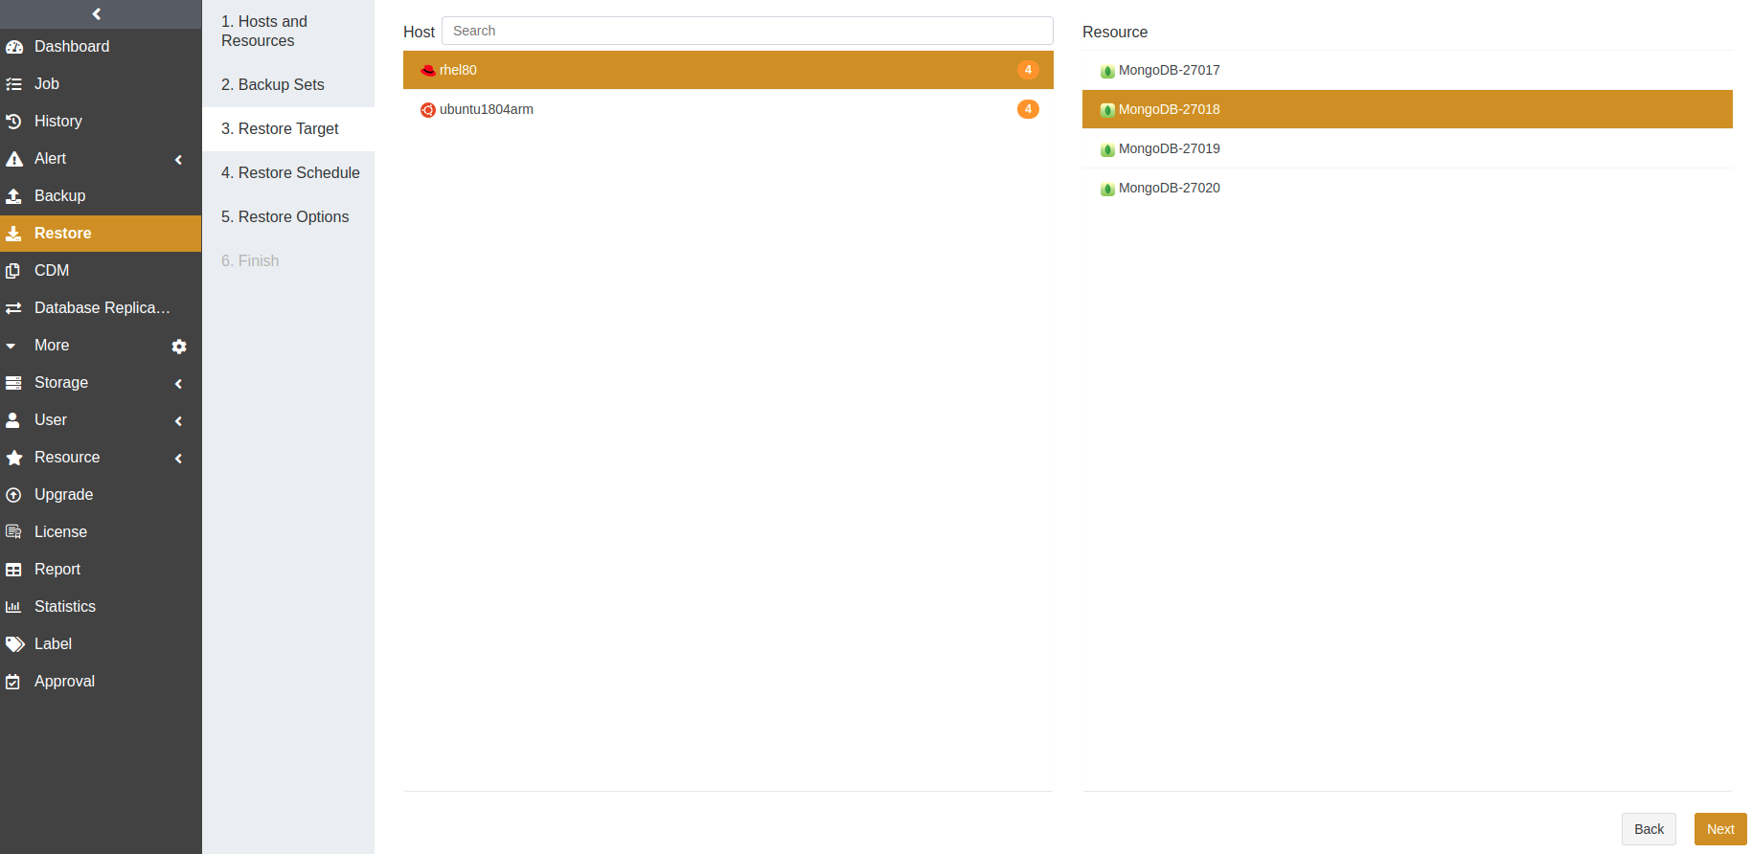Click the Label tags icon

pyautogui.click(x=14, y=644)
